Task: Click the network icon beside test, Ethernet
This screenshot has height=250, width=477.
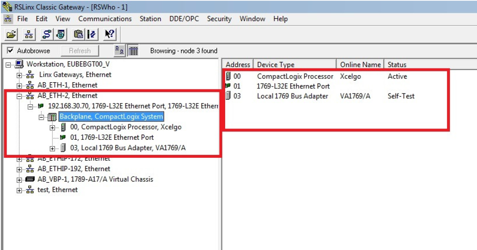Action: 30,190
